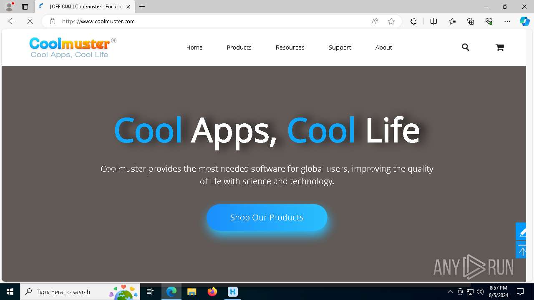Image resolution: width=534 pixels, height=300 pixels.
Task: Open network status tray icon
Action: (470, 292)
